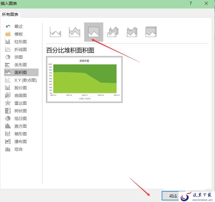The height and width of the screenshot is (202, 215).
Task: Open the X Y (散点图) scatter category
Action: (25, 80)
